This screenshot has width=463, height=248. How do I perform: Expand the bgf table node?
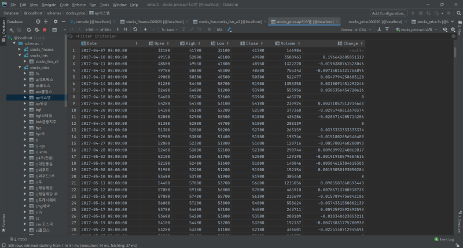click(x=25, y=110)
